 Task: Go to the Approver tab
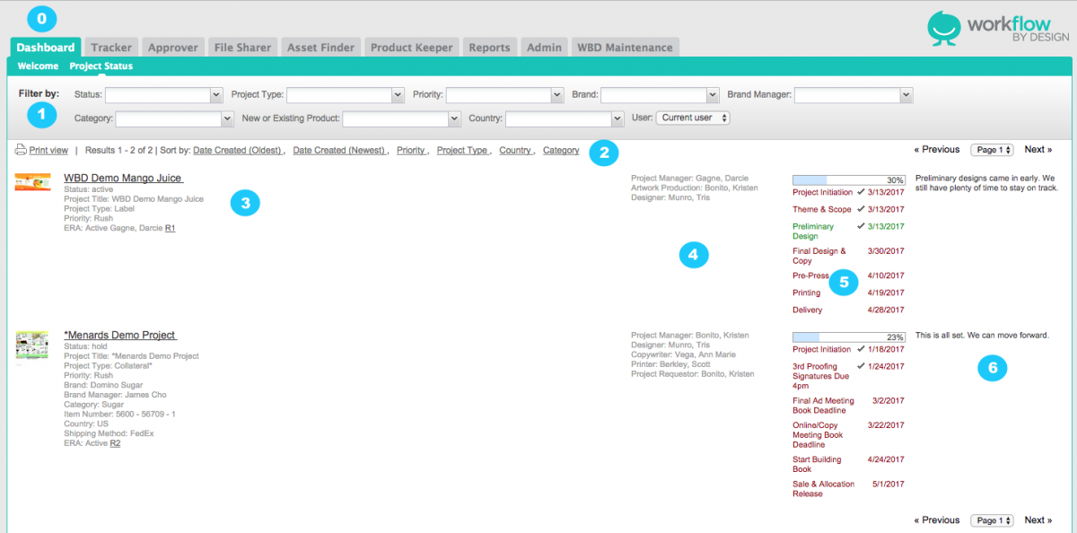click(x=173, y=48)
